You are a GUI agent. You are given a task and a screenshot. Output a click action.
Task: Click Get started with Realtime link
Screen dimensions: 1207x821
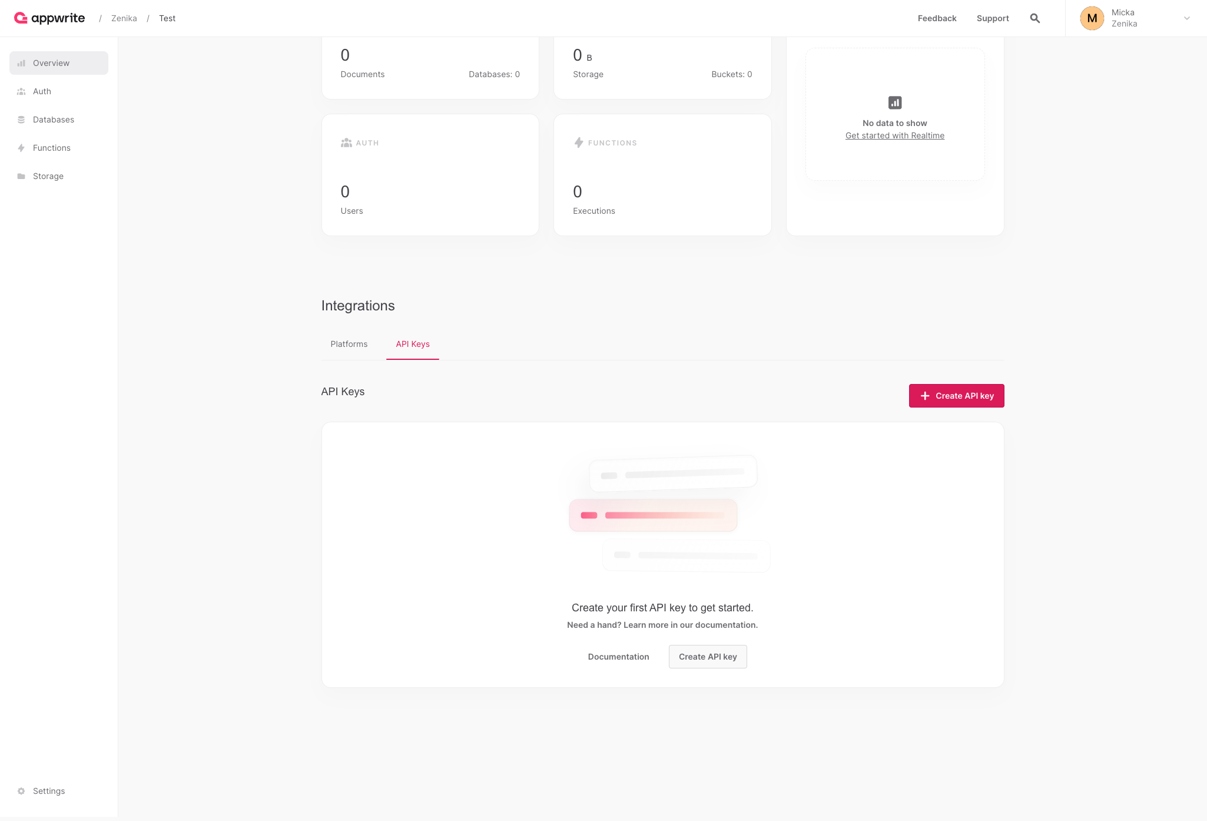(x=895, y=135)
